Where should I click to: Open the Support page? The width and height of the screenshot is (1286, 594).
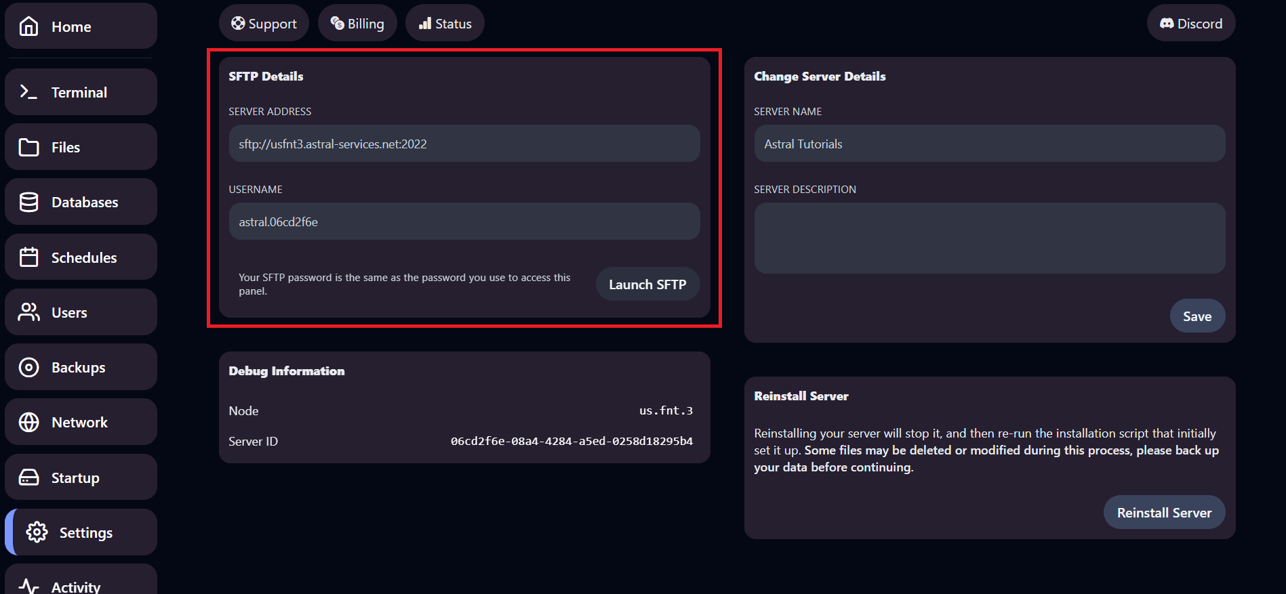click(x=264, y=24)
